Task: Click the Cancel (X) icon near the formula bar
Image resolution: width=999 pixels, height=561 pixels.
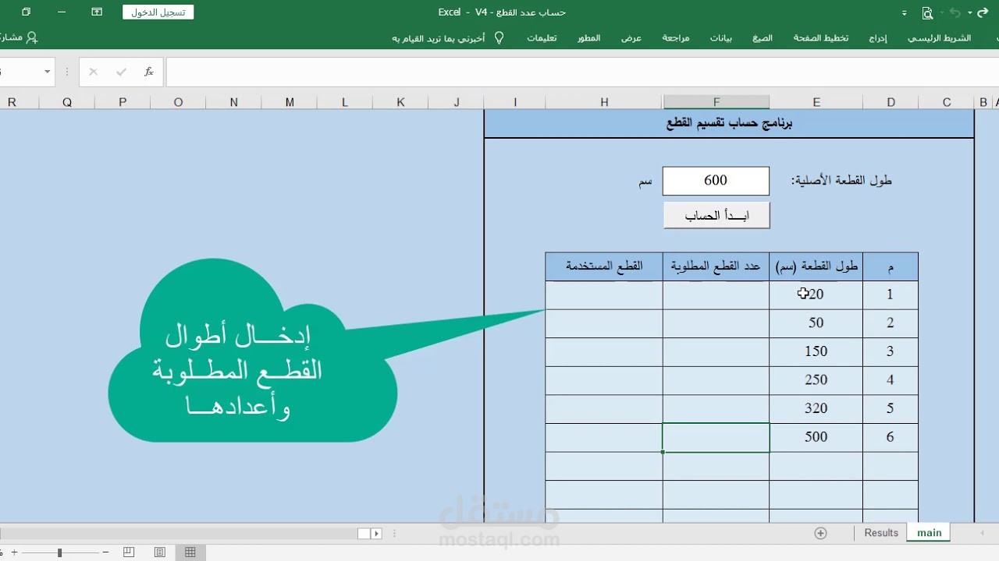Action: coord(91,71)
